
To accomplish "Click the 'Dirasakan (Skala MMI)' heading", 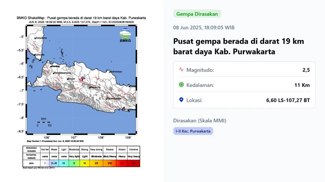I will 200,121.
